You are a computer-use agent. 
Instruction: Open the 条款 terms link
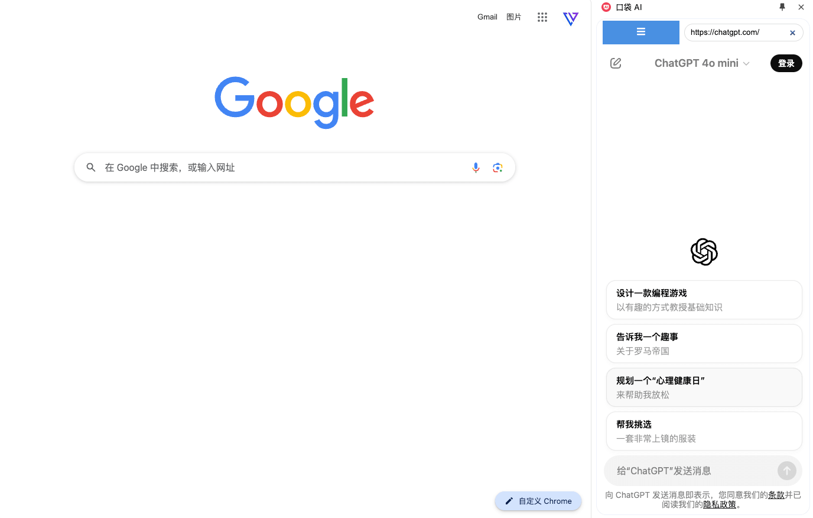(776, 495)
